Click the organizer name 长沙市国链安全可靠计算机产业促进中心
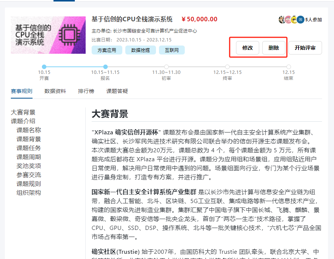 [x=157, y=31]
